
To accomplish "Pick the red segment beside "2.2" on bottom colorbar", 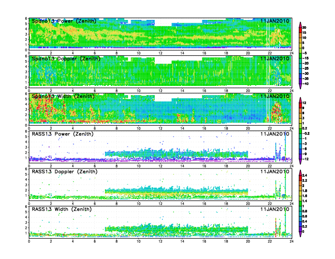I will click(x=300, y=178).
